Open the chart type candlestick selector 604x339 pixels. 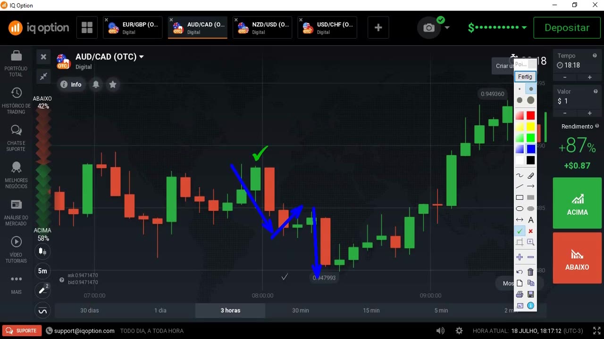pyautogui.click(x=43, y=251)
